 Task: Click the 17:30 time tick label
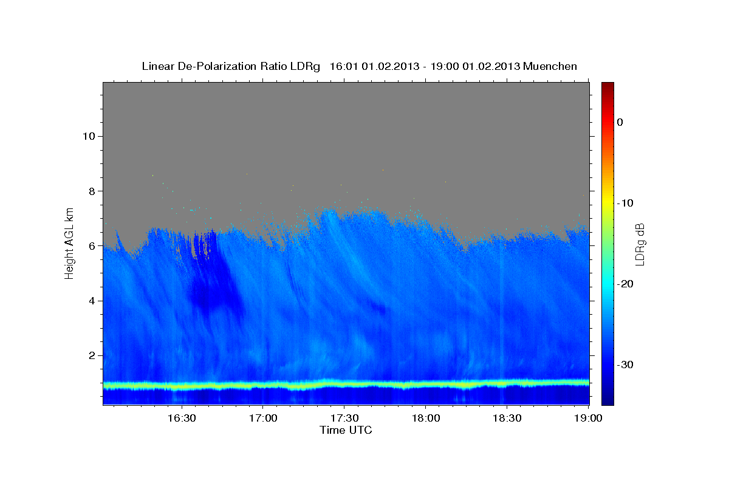(344, 418)
